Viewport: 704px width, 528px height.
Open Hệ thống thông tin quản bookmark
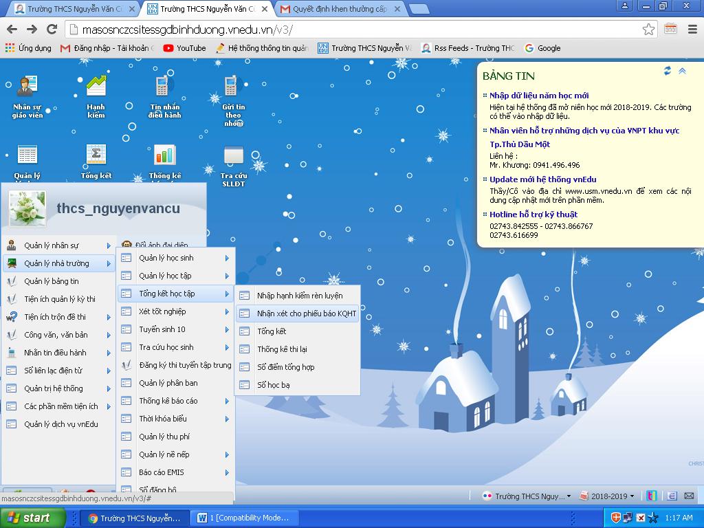pos(262,48)
